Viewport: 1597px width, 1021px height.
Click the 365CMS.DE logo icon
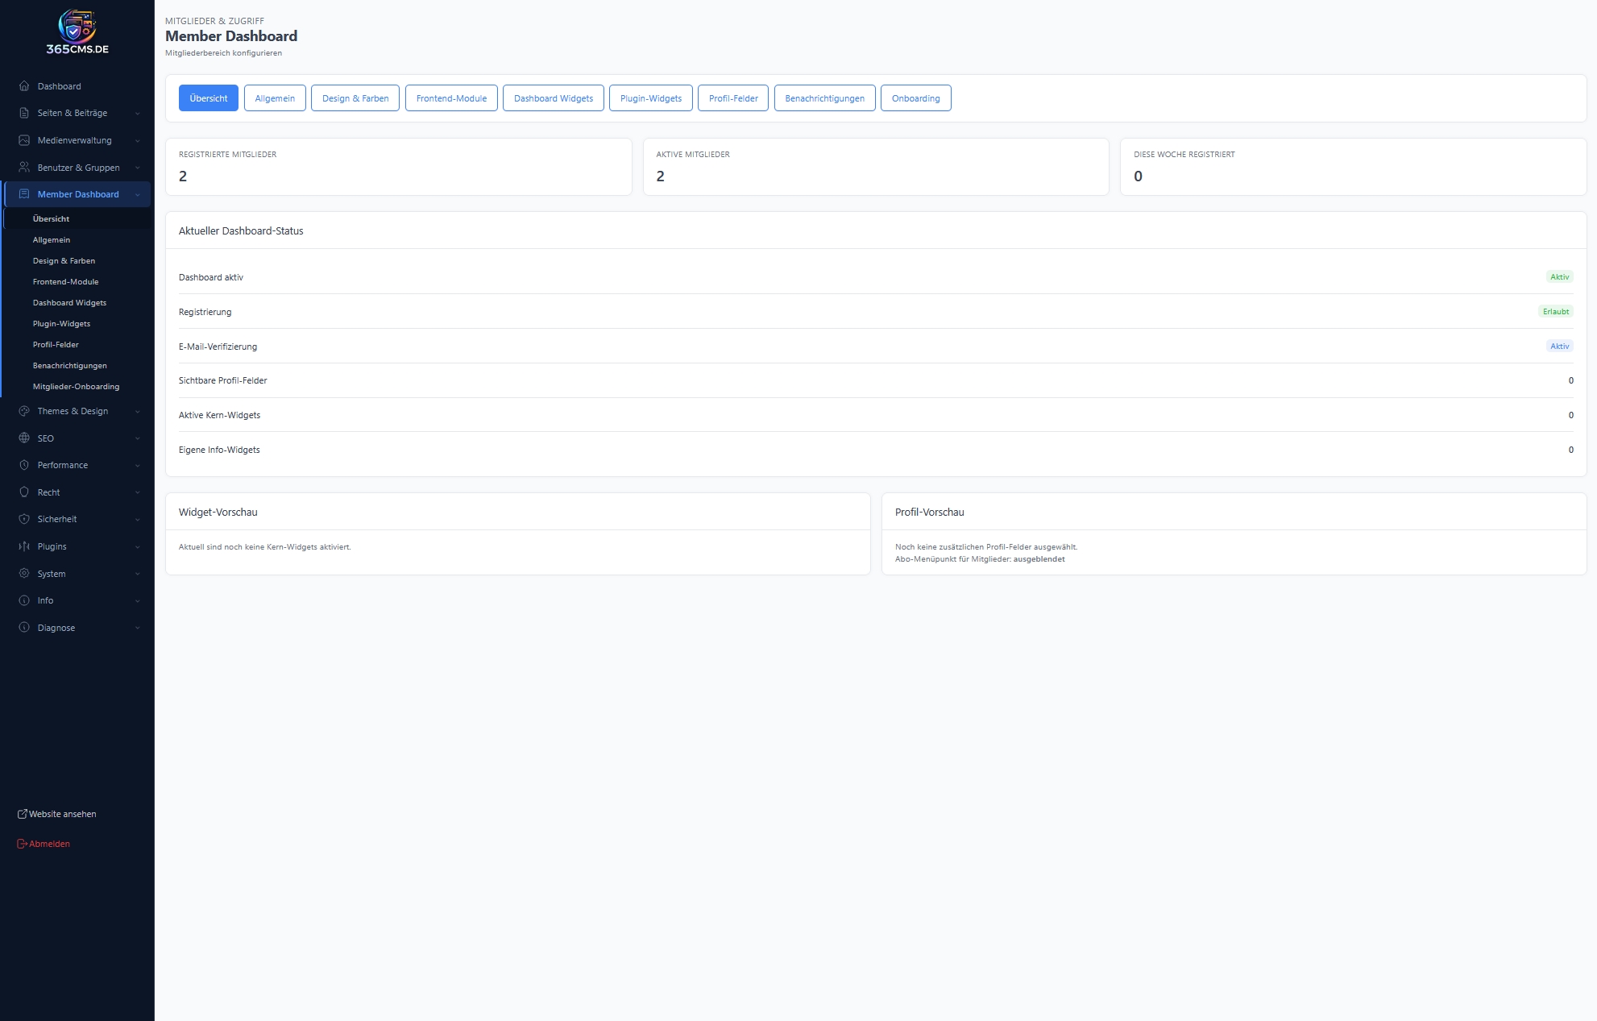coord(77,27)
